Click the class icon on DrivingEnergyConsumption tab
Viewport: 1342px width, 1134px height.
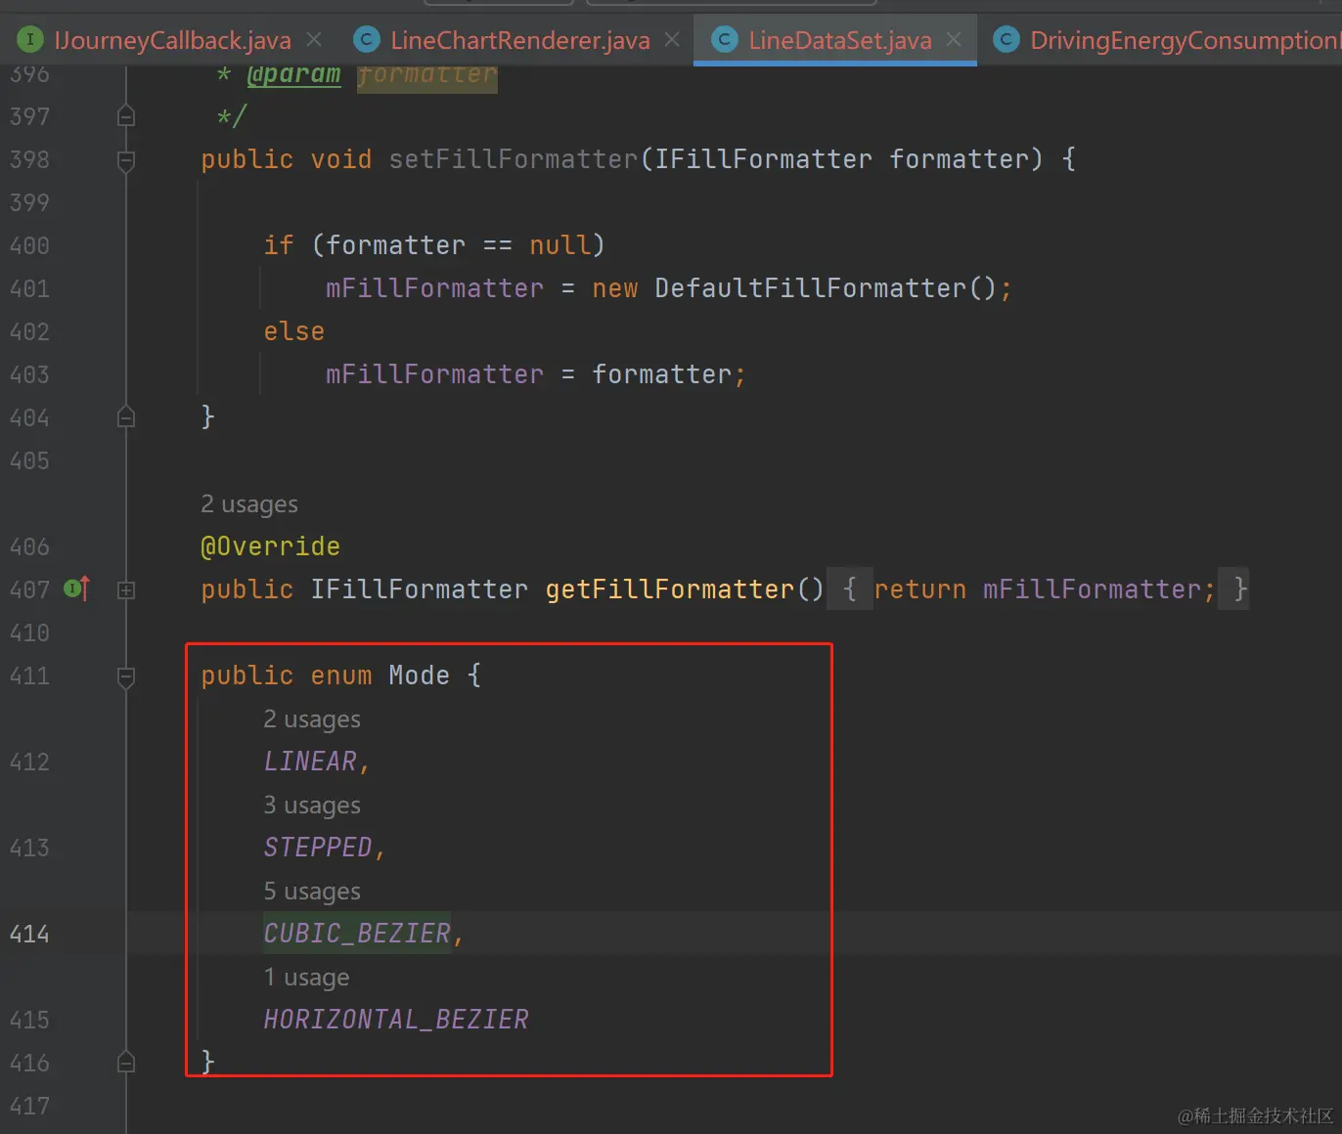(1006, 40)
